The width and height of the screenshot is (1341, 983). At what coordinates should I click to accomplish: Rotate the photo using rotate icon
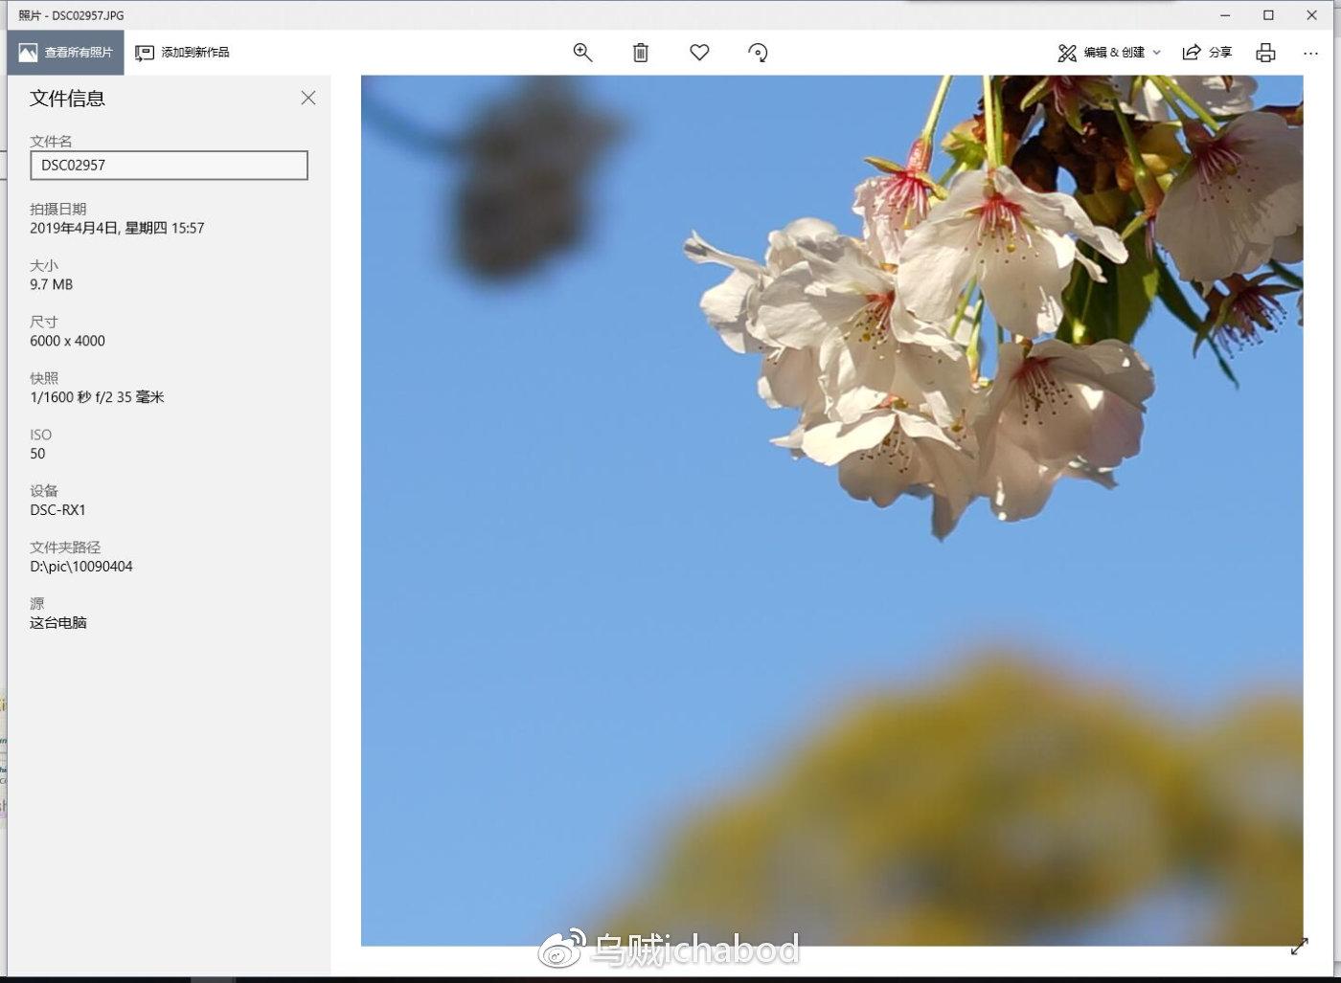point(758,53)
